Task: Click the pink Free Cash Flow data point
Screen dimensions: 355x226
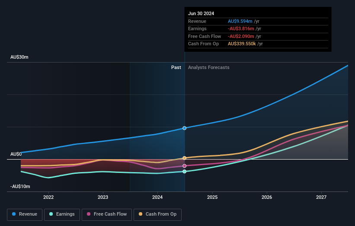Action: pyautogui.click(x=185, y=166)
